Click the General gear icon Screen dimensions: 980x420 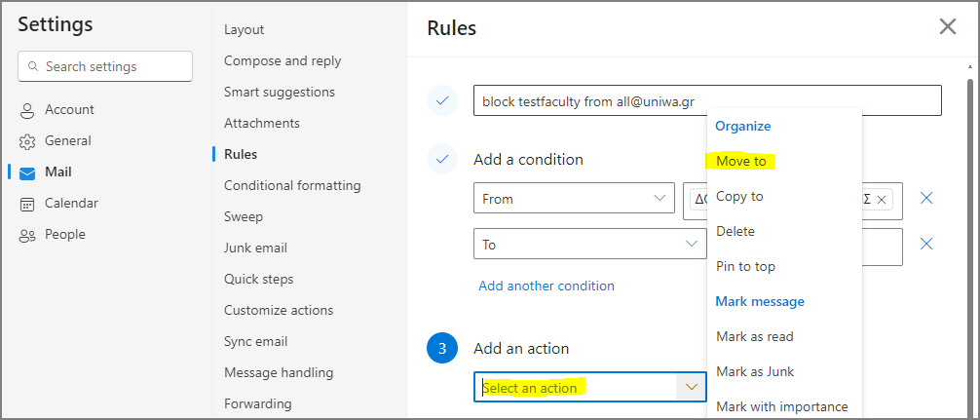(x=27, y=142)
